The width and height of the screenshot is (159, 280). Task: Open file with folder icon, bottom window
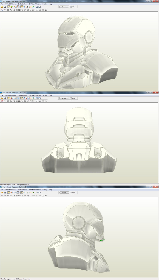2,193
